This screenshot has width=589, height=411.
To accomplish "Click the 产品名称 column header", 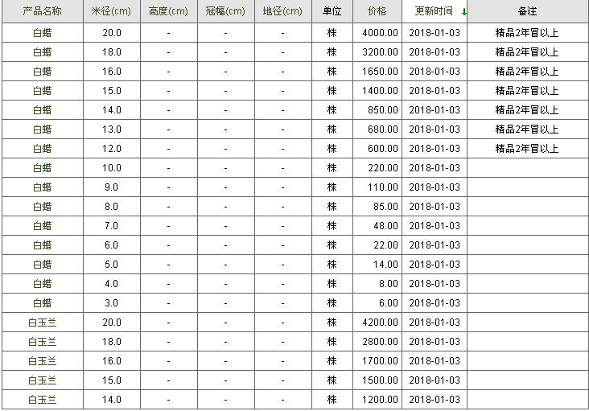I will coord(42,12).
